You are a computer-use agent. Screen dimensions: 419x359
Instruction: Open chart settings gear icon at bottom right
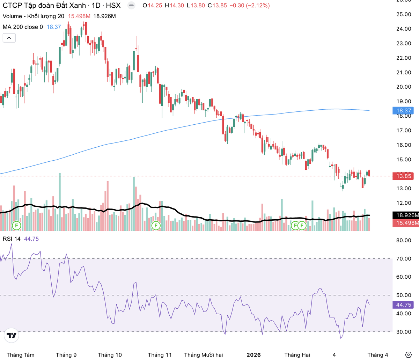[408, 355]
